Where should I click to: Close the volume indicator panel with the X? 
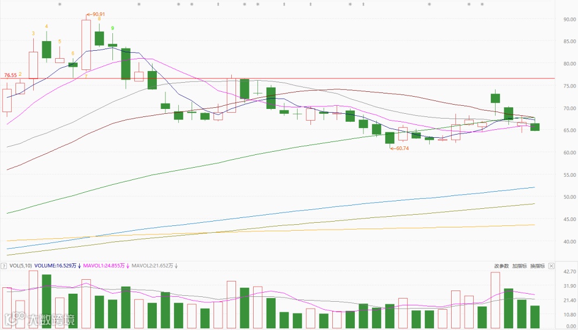[x=551, y=265]
